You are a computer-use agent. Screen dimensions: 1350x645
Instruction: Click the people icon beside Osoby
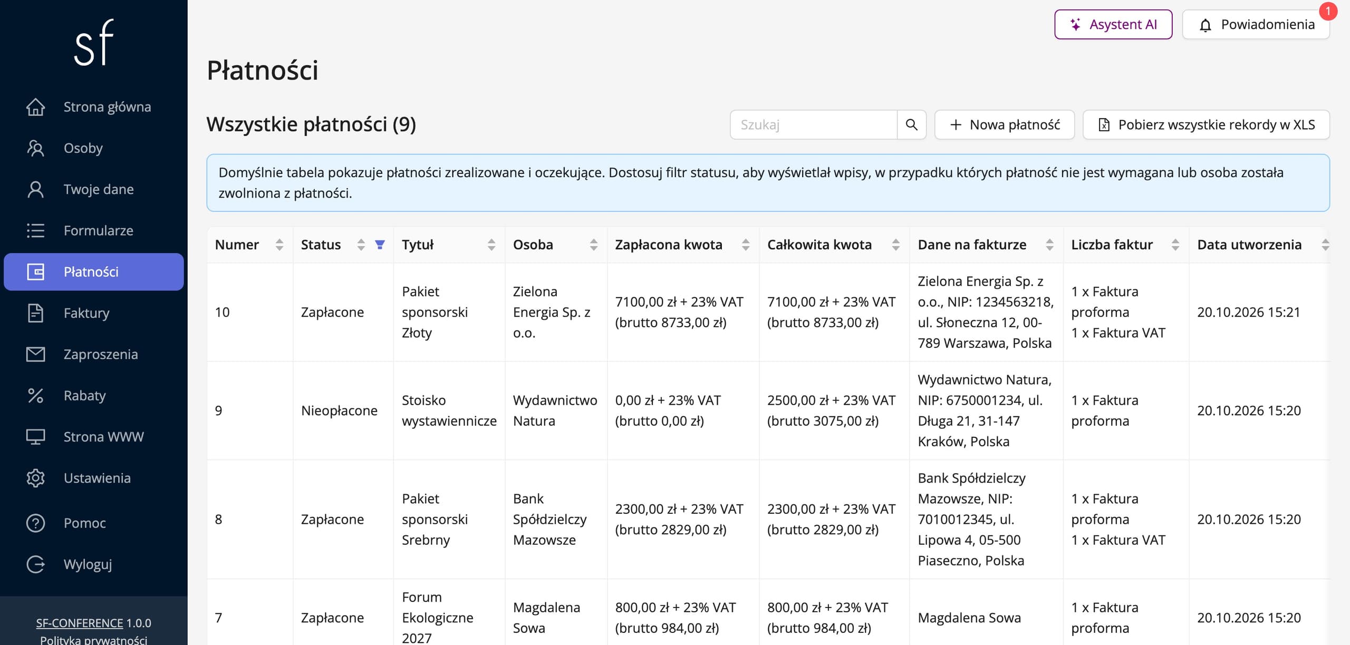[35, 148]
